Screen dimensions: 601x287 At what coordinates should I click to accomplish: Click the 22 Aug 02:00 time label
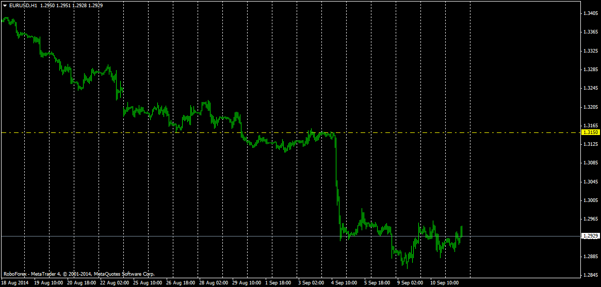click(x=115, y=283)
